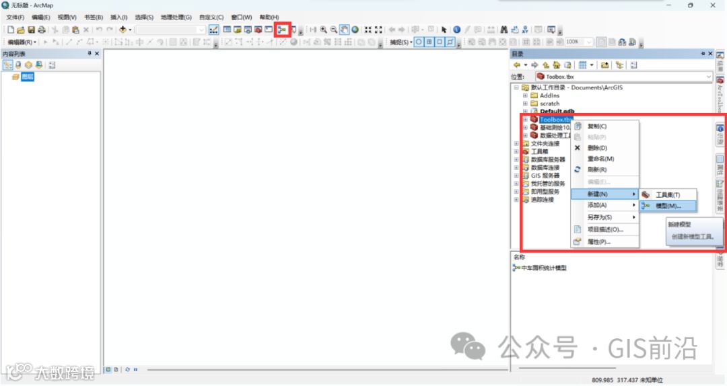Switch TOC to List By Visibility
This screenshot has height=386, width=727.
pyautogui.click(x=28, y=65)
